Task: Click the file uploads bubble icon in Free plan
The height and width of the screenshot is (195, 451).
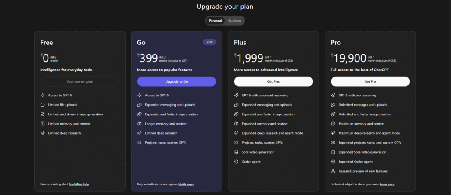Action: 42,105
